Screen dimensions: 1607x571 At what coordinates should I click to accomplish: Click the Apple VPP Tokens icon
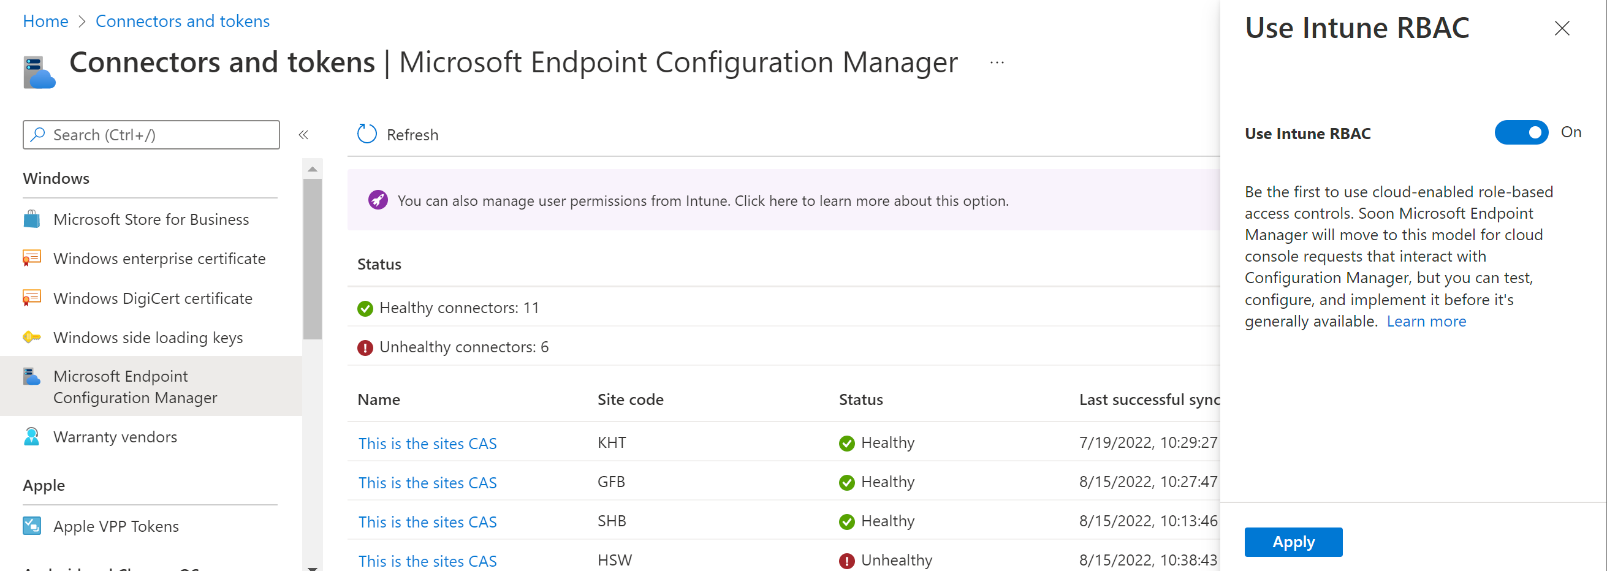pyautogui.click(x=32, y=526)
